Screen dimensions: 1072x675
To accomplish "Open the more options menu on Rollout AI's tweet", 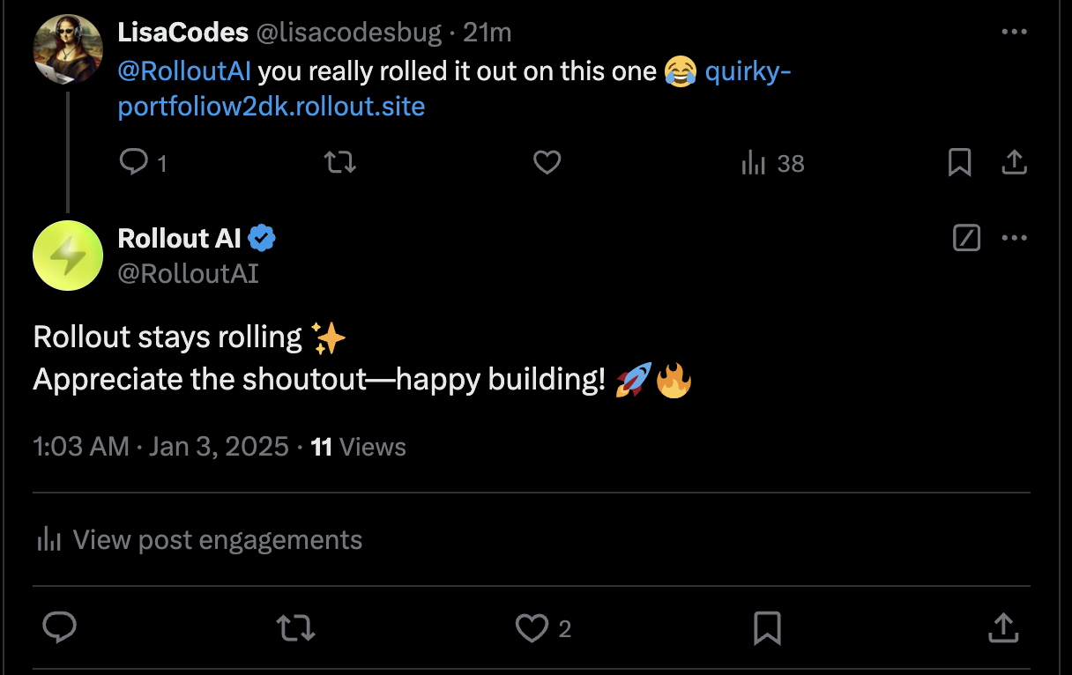I will coord(1014,238).
